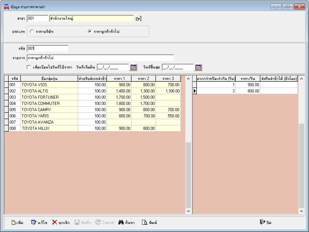Click the ราคา/วัน column header
Screen dimensions: 309x232
[248, 79]
